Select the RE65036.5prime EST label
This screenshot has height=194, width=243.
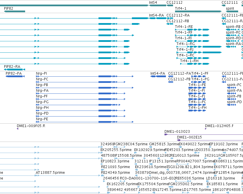(190, 178)
